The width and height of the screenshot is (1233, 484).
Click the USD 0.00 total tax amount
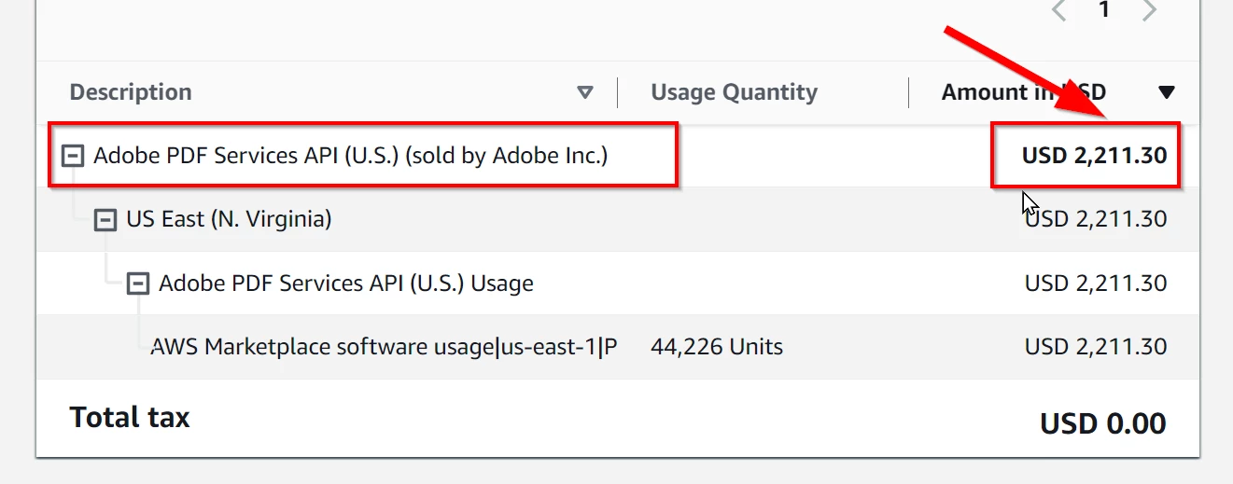[x=1102, y=423]
